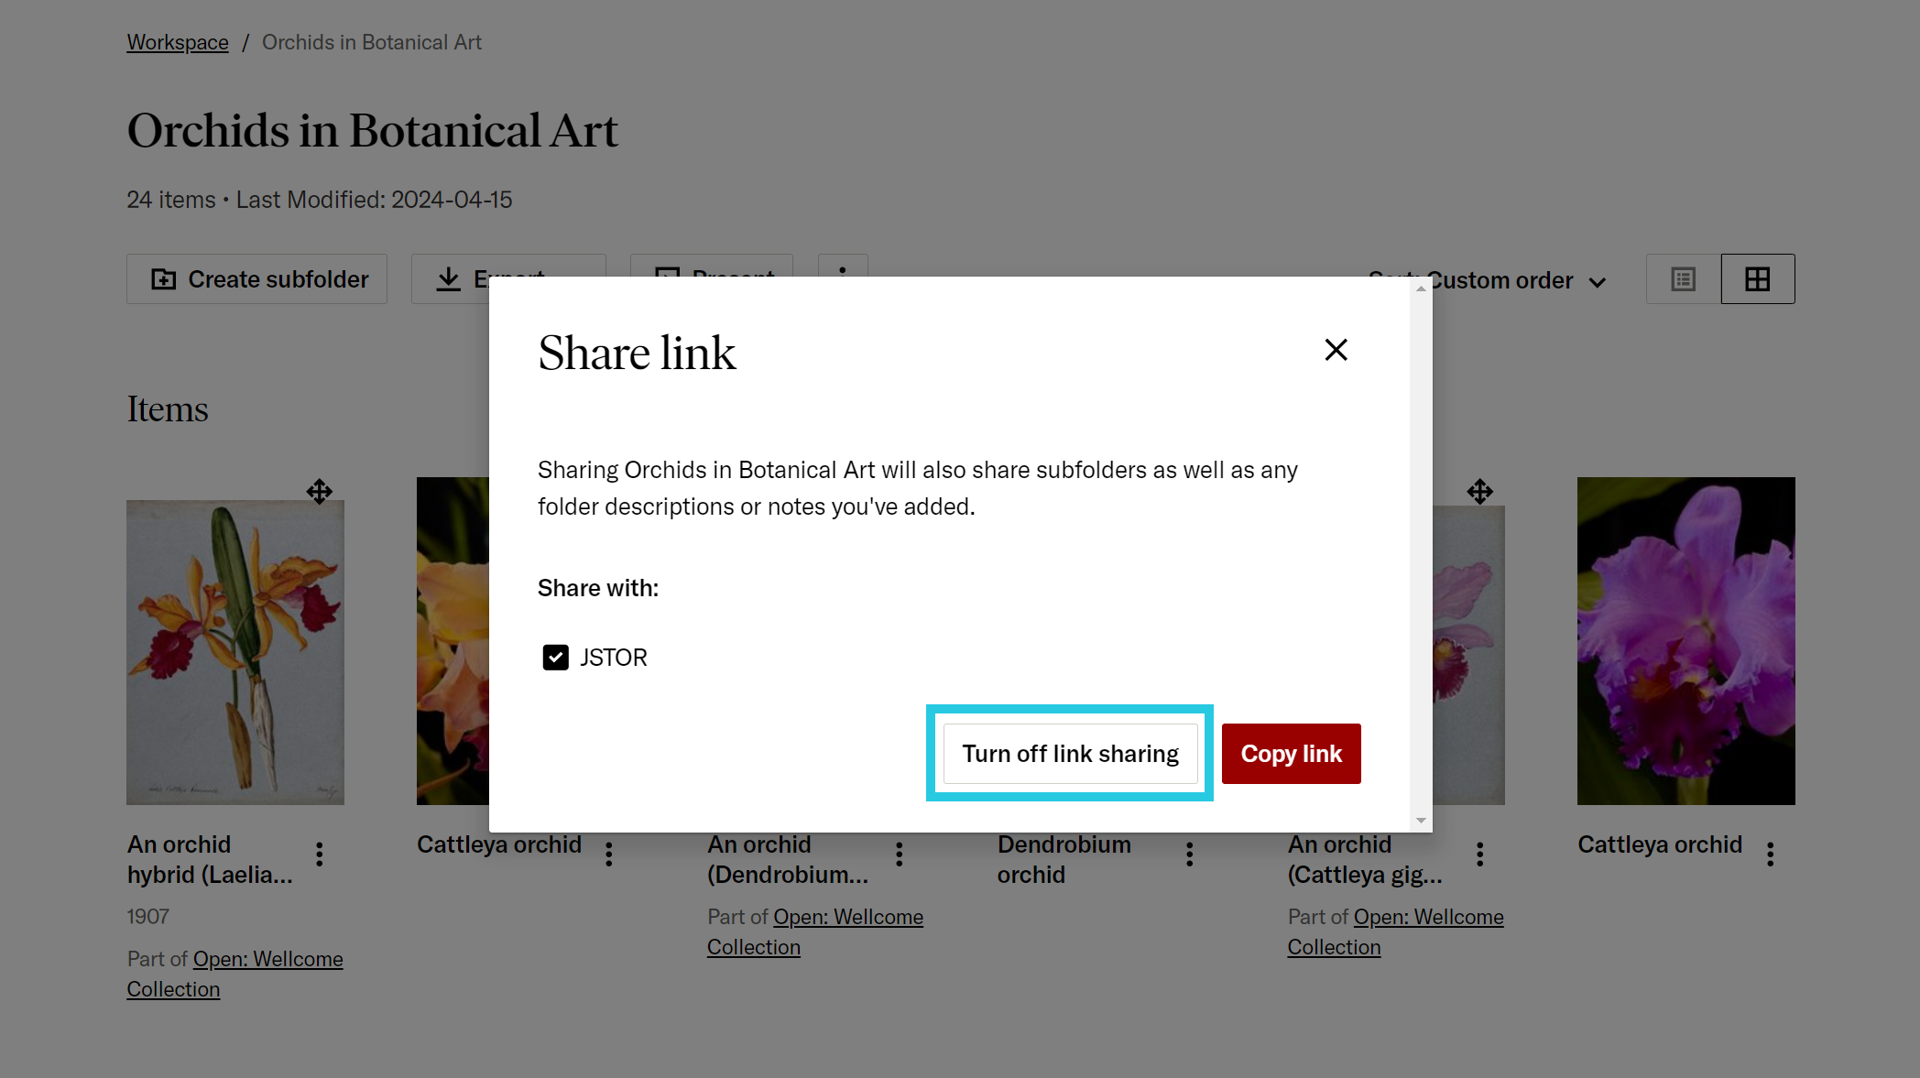Screen dimensions: 1920x1078
Task: Expand workspace breadcrumb navigation
Action: tap(178, 42)
